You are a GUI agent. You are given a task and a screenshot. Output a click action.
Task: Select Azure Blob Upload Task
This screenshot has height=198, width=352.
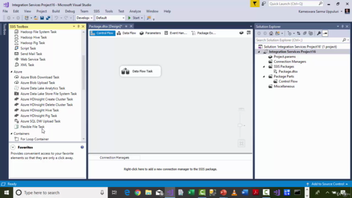(38, 82)
